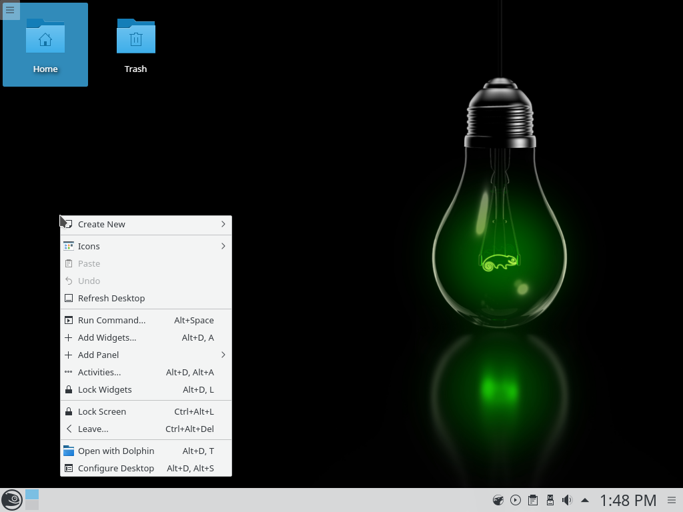
Task: Click the removable USB device tray icon
Action: click(x=550, y=500)
